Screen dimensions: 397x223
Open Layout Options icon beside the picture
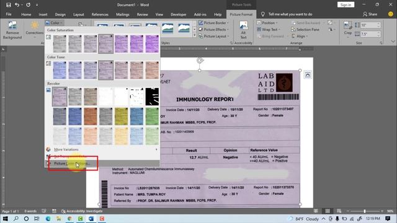tap(308, 75)
